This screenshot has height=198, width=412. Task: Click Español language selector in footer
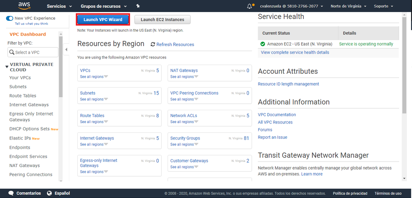click(62, 193)
